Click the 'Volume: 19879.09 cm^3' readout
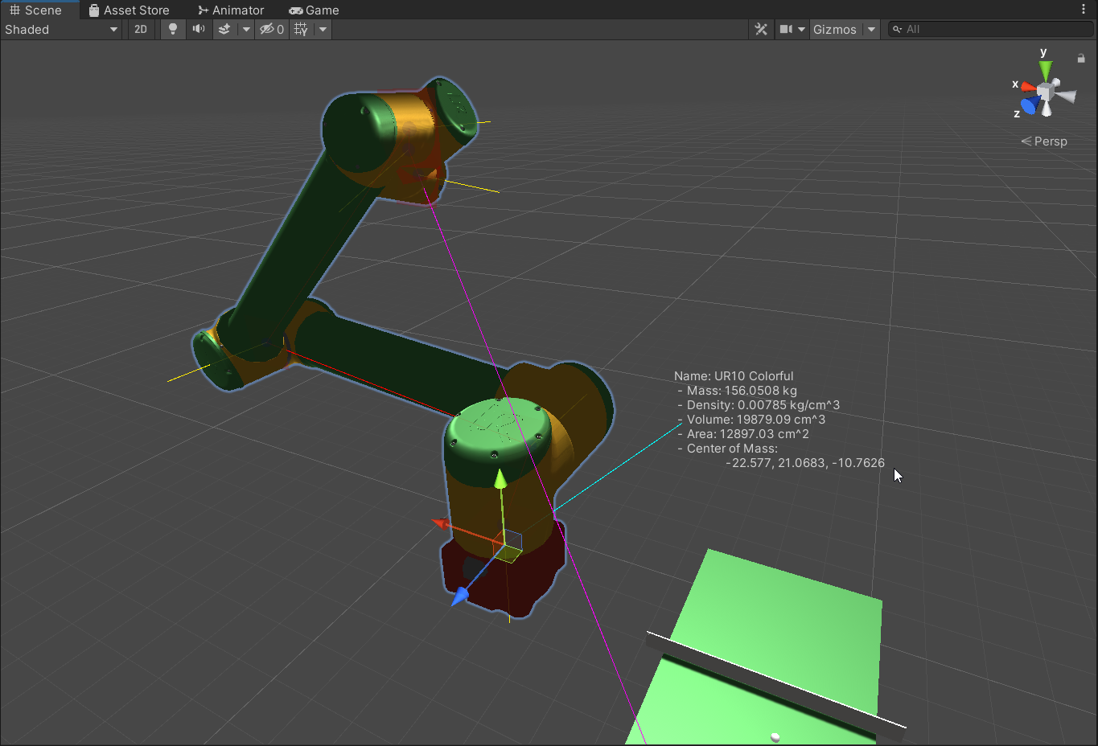The height and width of the screenshot is (746, 1098). (756, 420)
